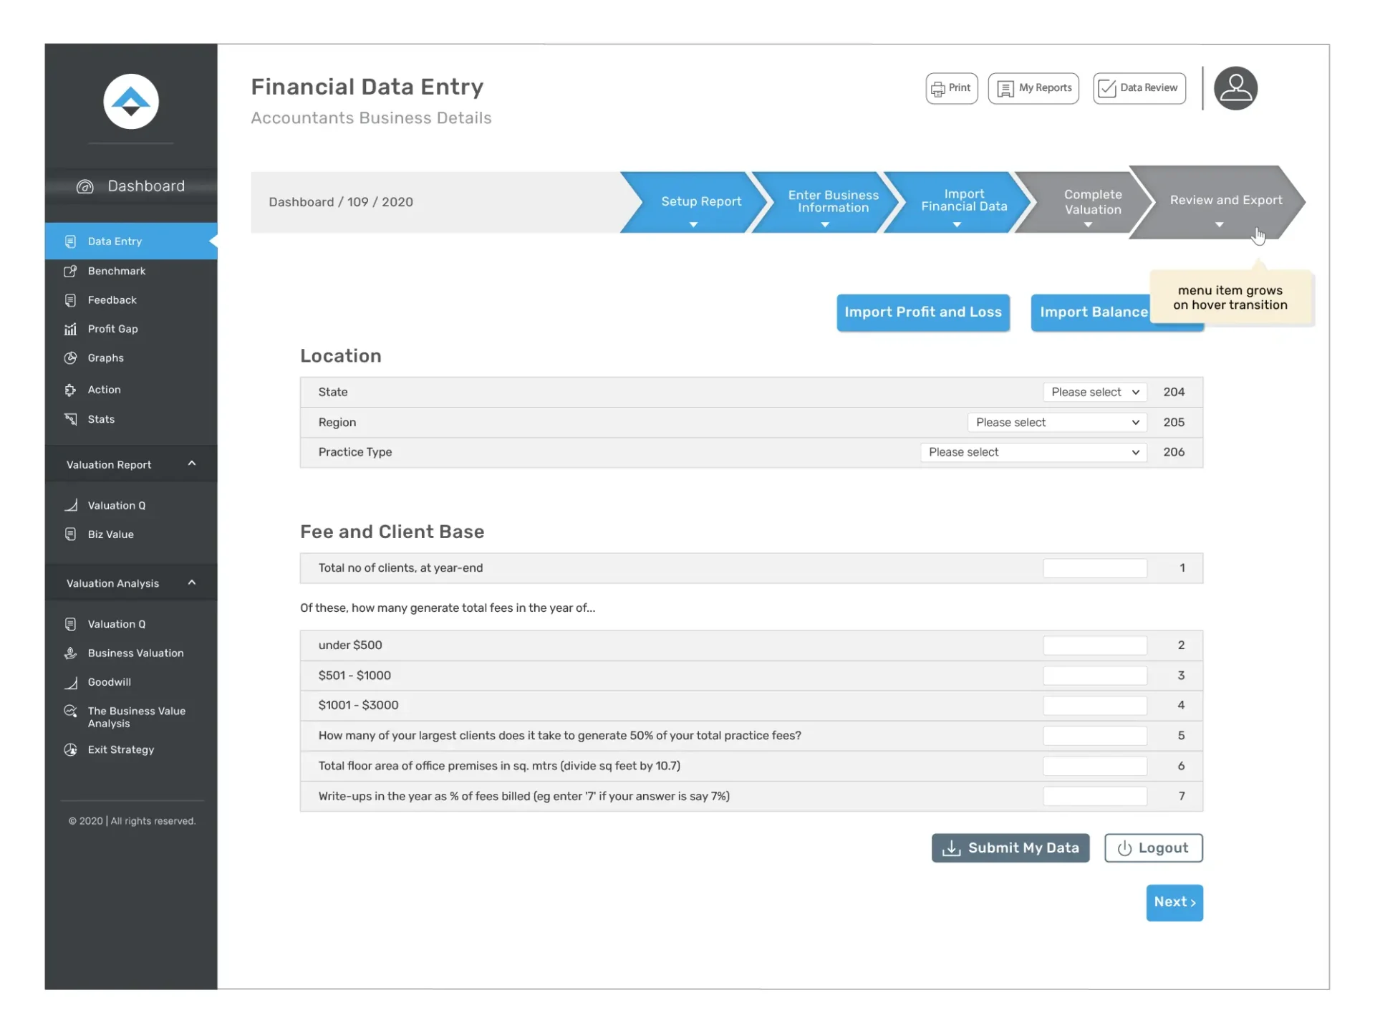Click the user profile avatar icon
Image resolution: width=1375 pixels, height=1036 pixels.
(1235, 88)
